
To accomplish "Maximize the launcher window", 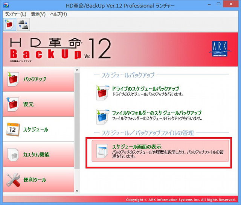I will pos(218,4).
